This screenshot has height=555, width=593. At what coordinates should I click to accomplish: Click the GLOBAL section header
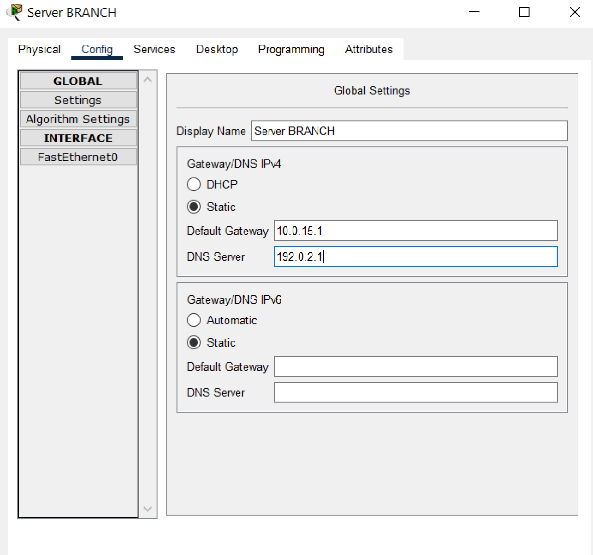click(78, 81)
